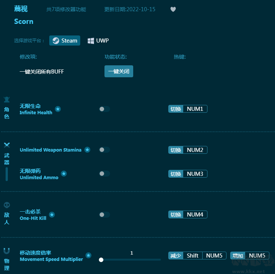Click 切换 label for One-Hit Kill hotkey
Screen dimensions: 275x274
(x=176, y=215)
